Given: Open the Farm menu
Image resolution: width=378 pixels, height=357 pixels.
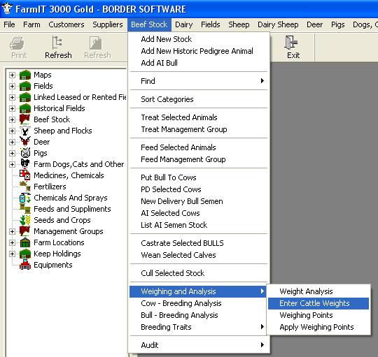Looking at the screenshot, I should 31,24.
